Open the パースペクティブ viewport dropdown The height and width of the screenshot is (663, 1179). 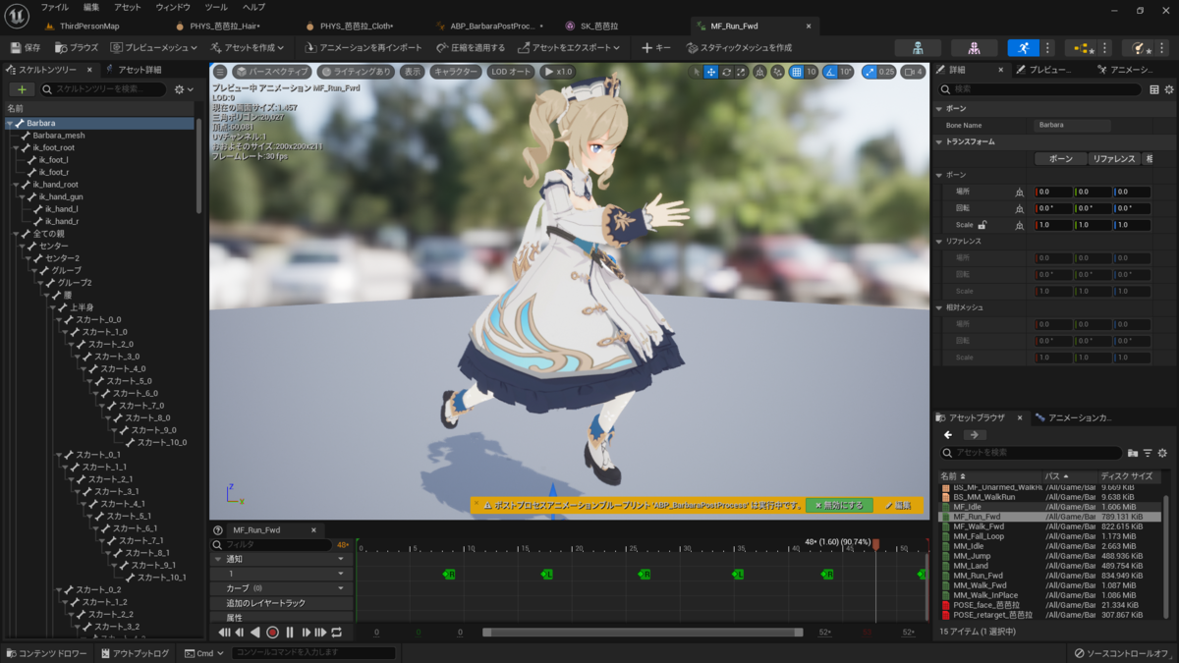272,72
